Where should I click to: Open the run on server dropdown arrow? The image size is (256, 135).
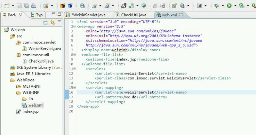(137, 6)
